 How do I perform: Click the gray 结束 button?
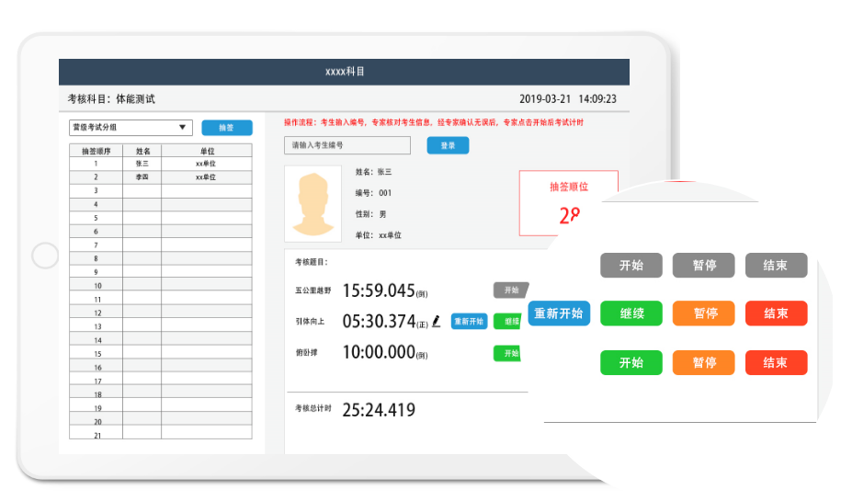(x=776, y=266)
